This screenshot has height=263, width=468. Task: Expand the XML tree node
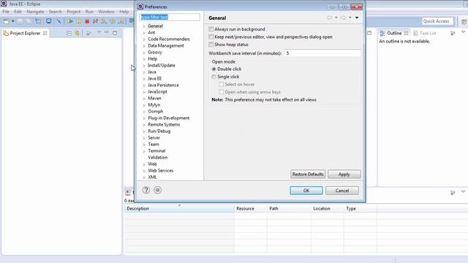point(144,178)
